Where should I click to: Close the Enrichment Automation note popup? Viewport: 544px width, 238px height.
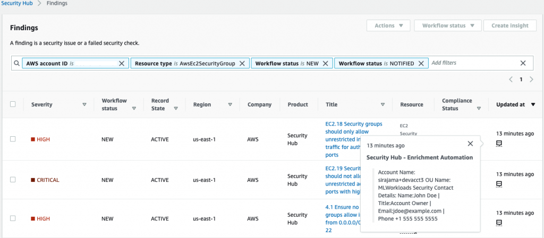pos(470,144)
